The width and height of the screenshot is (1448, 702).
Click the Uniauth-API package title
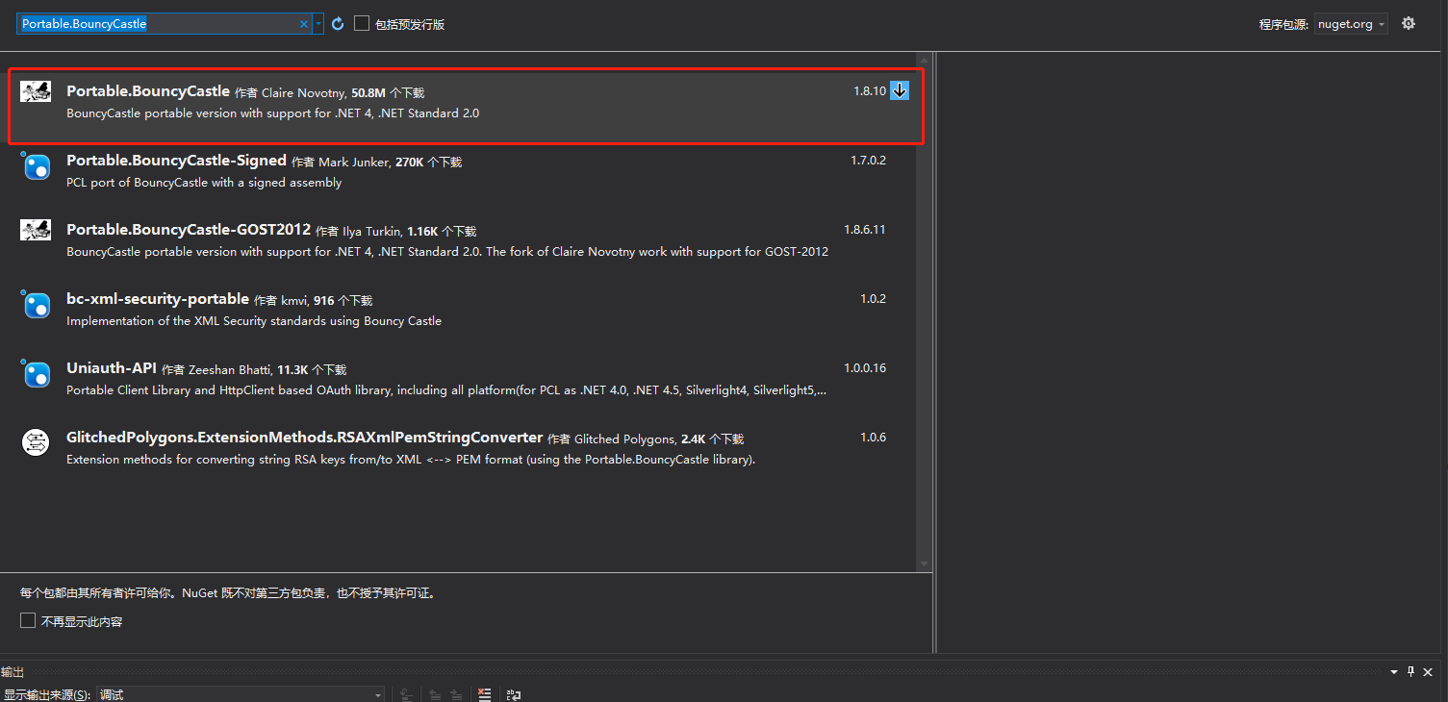coord(112,368)
